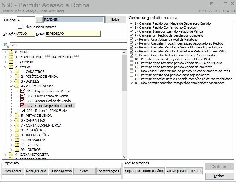Viewport: 236px width, 182px height.
Task: Expand the 99 - OUTROS node
Action: point(11,150)
